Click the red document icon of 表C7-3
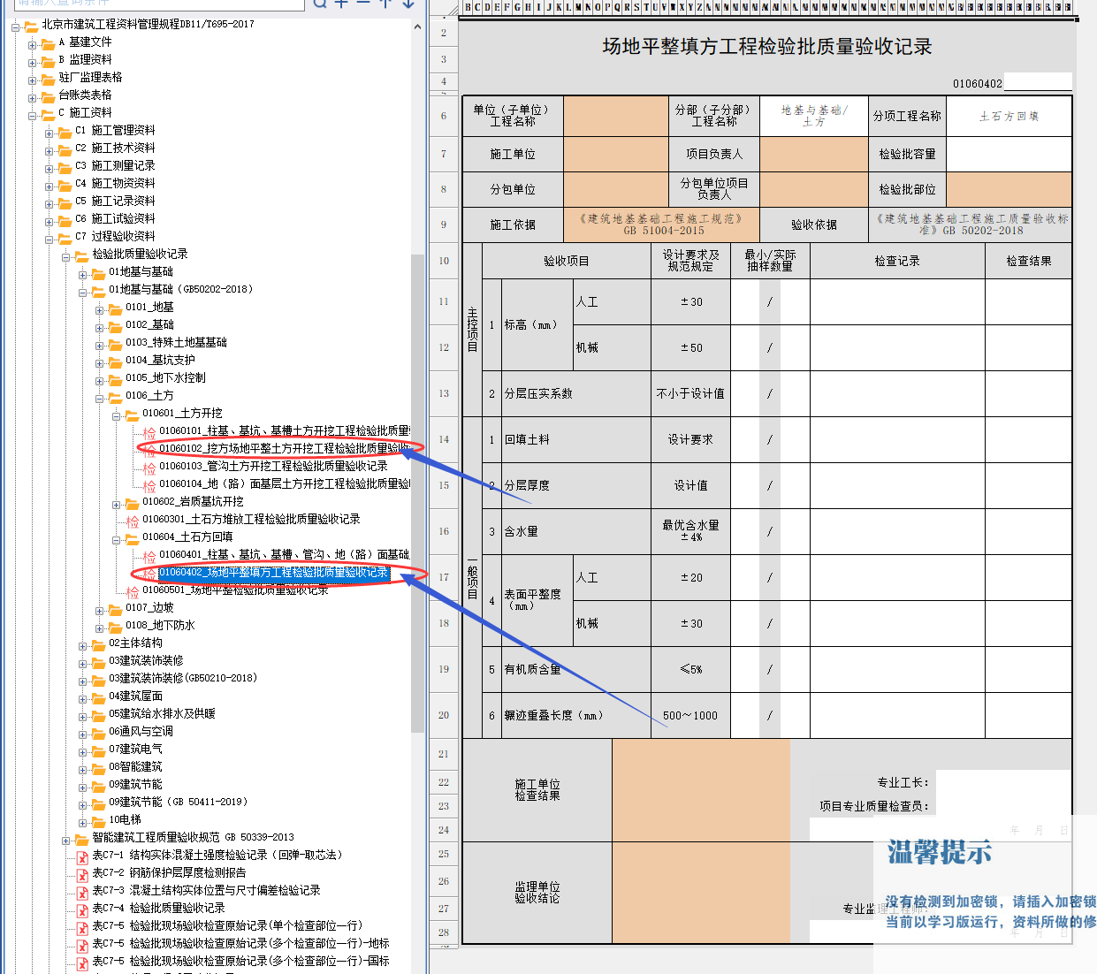 pos(82,892)
